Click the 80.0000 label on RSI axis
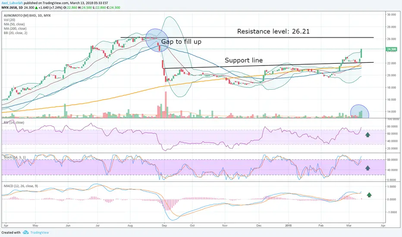Image resolution: width=402 pixels, height=237 pixels. pos(392,127)
